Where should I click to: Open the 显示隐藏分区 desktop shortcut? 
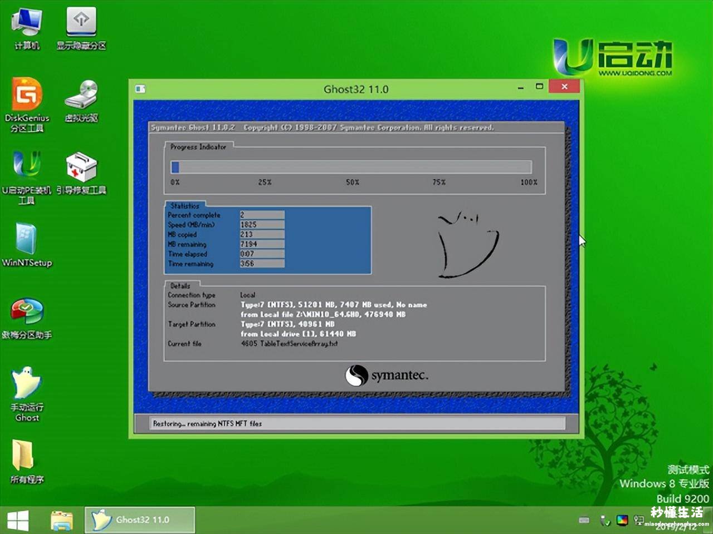tap(81, 29)
